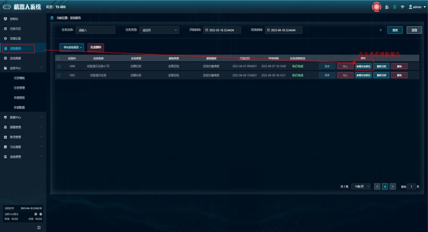Image resolution: width=428 pixels, height=232 pixels.
Task: Go to previous page with the left arrow
Action: point(377,186)
